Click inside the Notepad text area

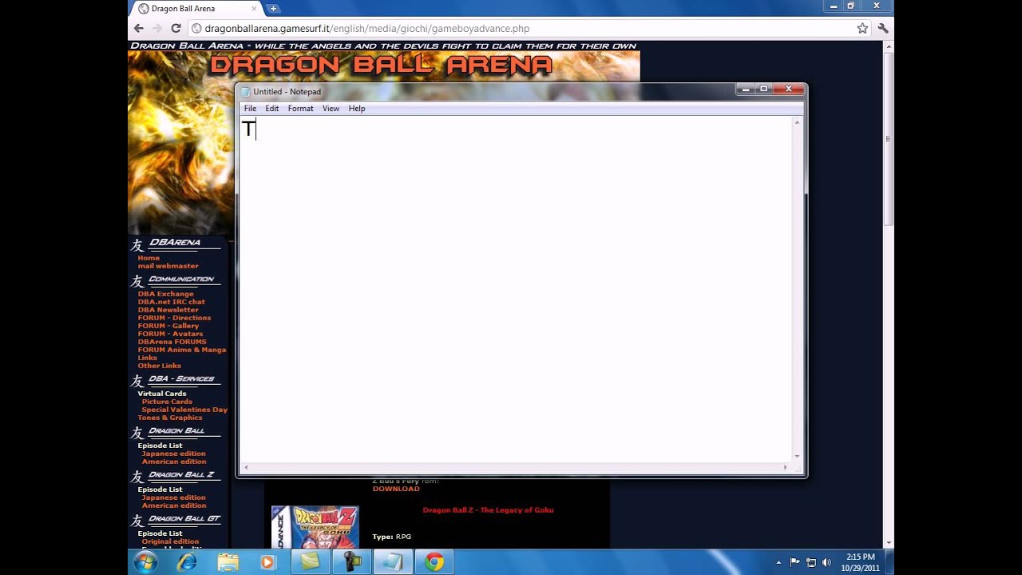coord(516,289)
